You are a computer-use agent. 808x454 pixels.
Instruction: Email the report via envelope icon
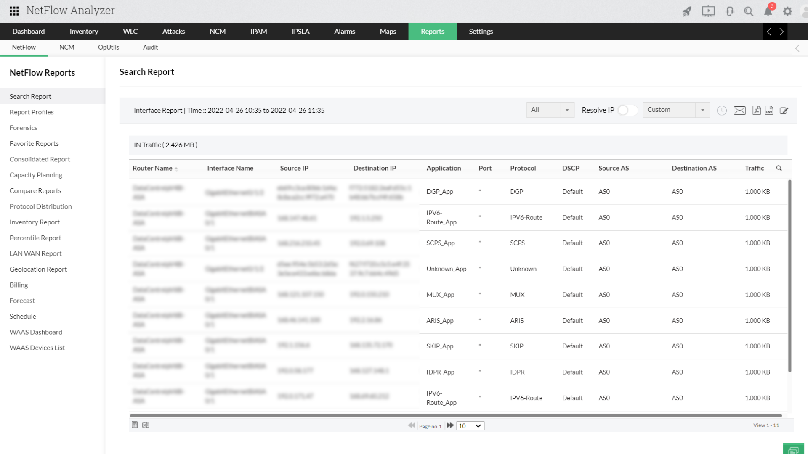pyautogui.click(x=739, y=111)
